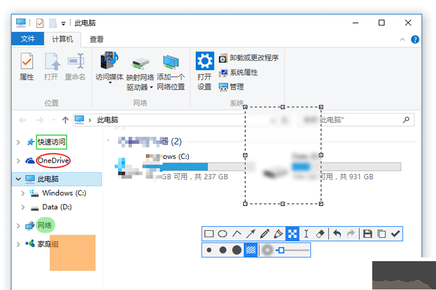This screenshot has height=290, width=436.
Task: Select Windows (C:) in the tree
Action: point(64,193)
